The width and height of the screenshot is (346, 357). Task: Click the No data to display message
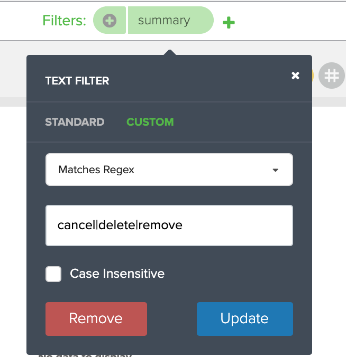85,355
